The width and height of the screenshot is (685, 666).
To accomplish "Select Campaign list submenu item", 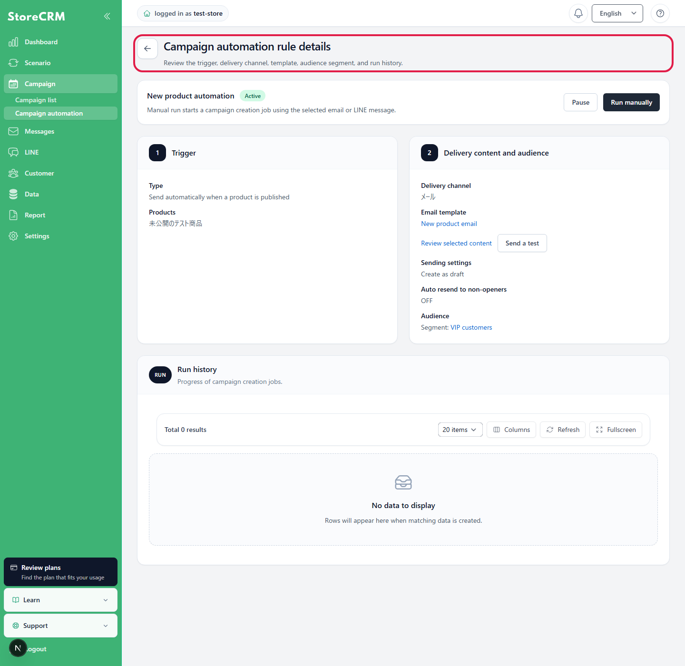I will [x=60, y=100].
